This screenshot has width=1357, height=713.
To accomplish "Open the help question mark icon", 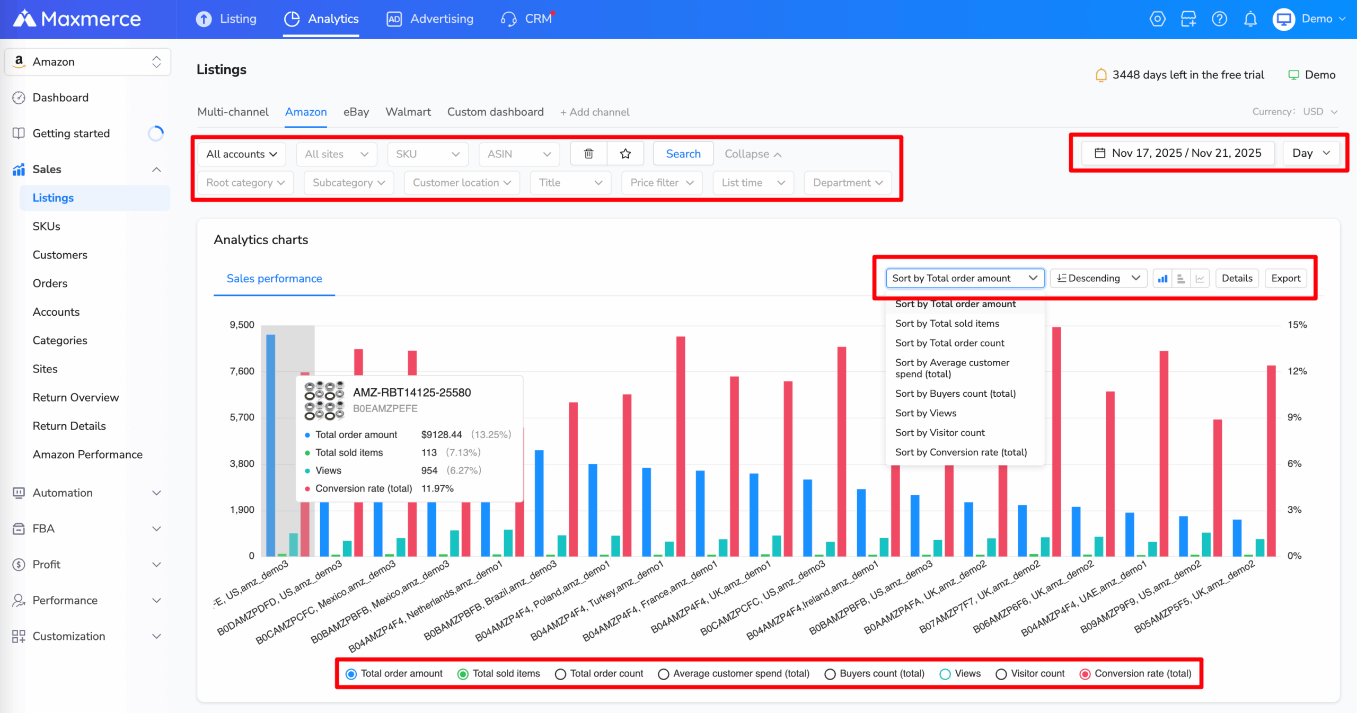I will pyautogui.click(x=1219, y=19).
